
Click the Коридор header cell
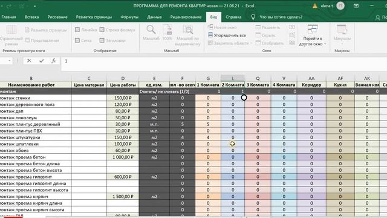(311, 85)
